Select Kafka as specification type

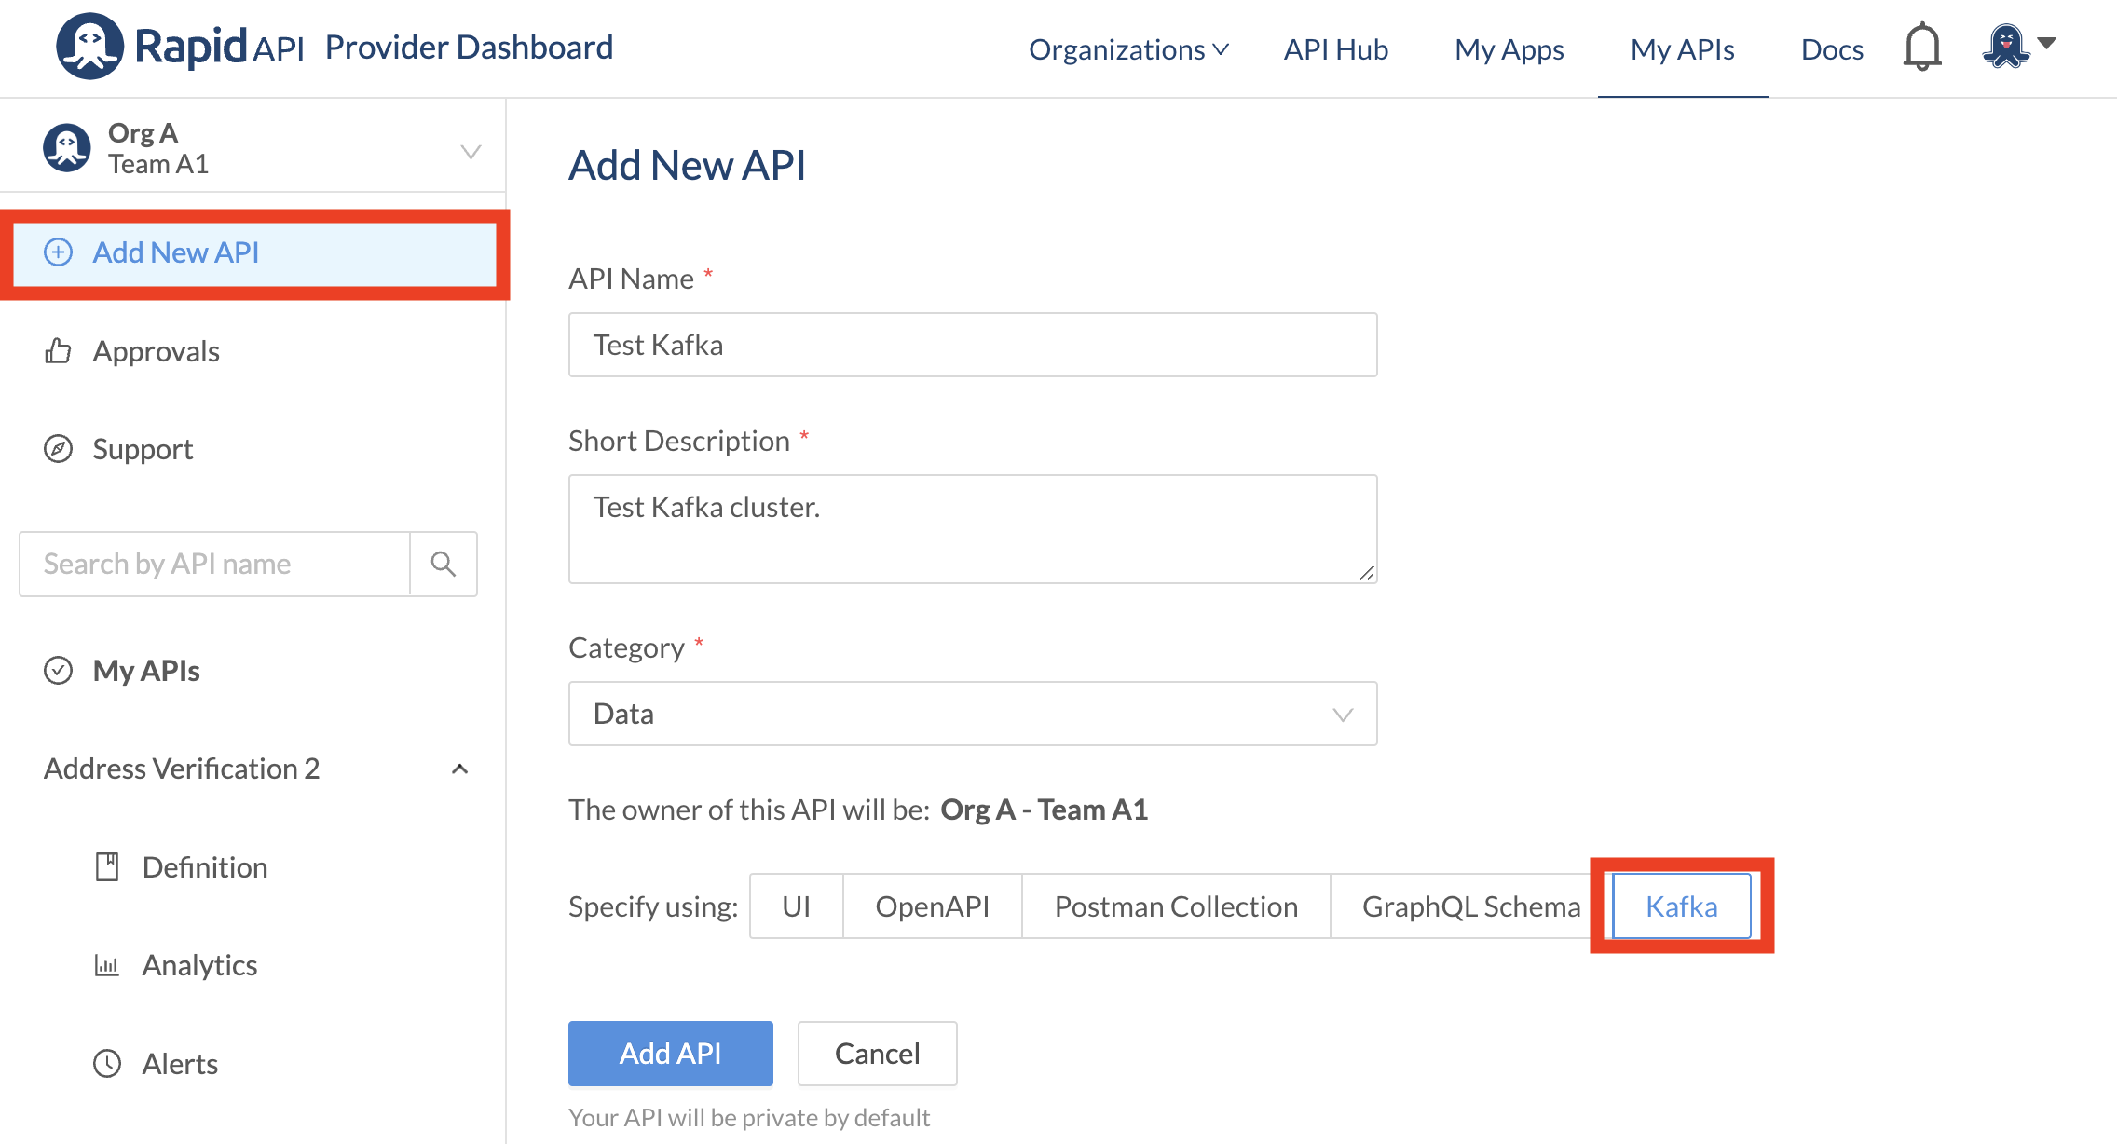click(1681, 906)
